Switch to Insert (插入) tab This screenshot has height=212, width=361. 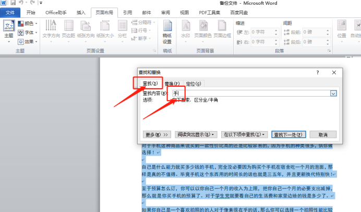click(x=81, y=13)
